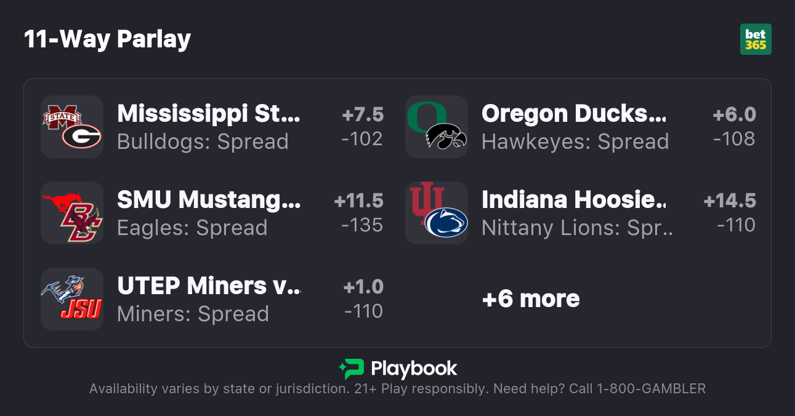This screenshot has width=795, height=416.
Task: Click the Mississippi State vs Georgia logo
Action: click(72, 127)
